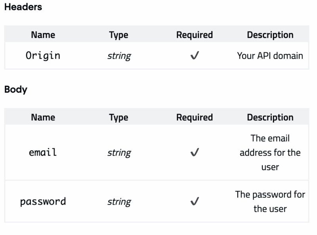Click the string type in the password row
Screen dimensions: 317x235
pos(119,202)
